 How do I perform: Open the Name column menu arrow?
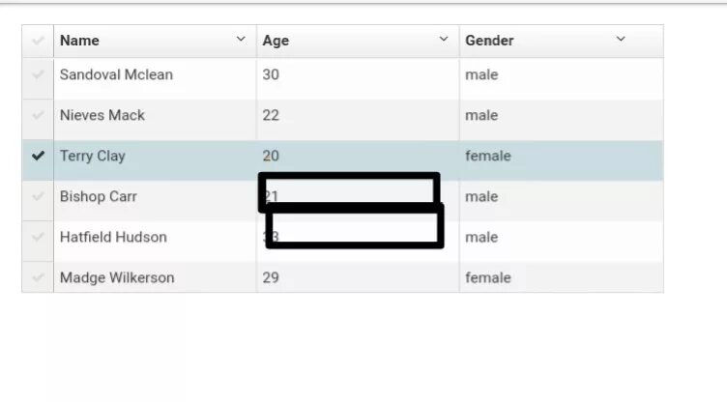click(x=241, y=40)
